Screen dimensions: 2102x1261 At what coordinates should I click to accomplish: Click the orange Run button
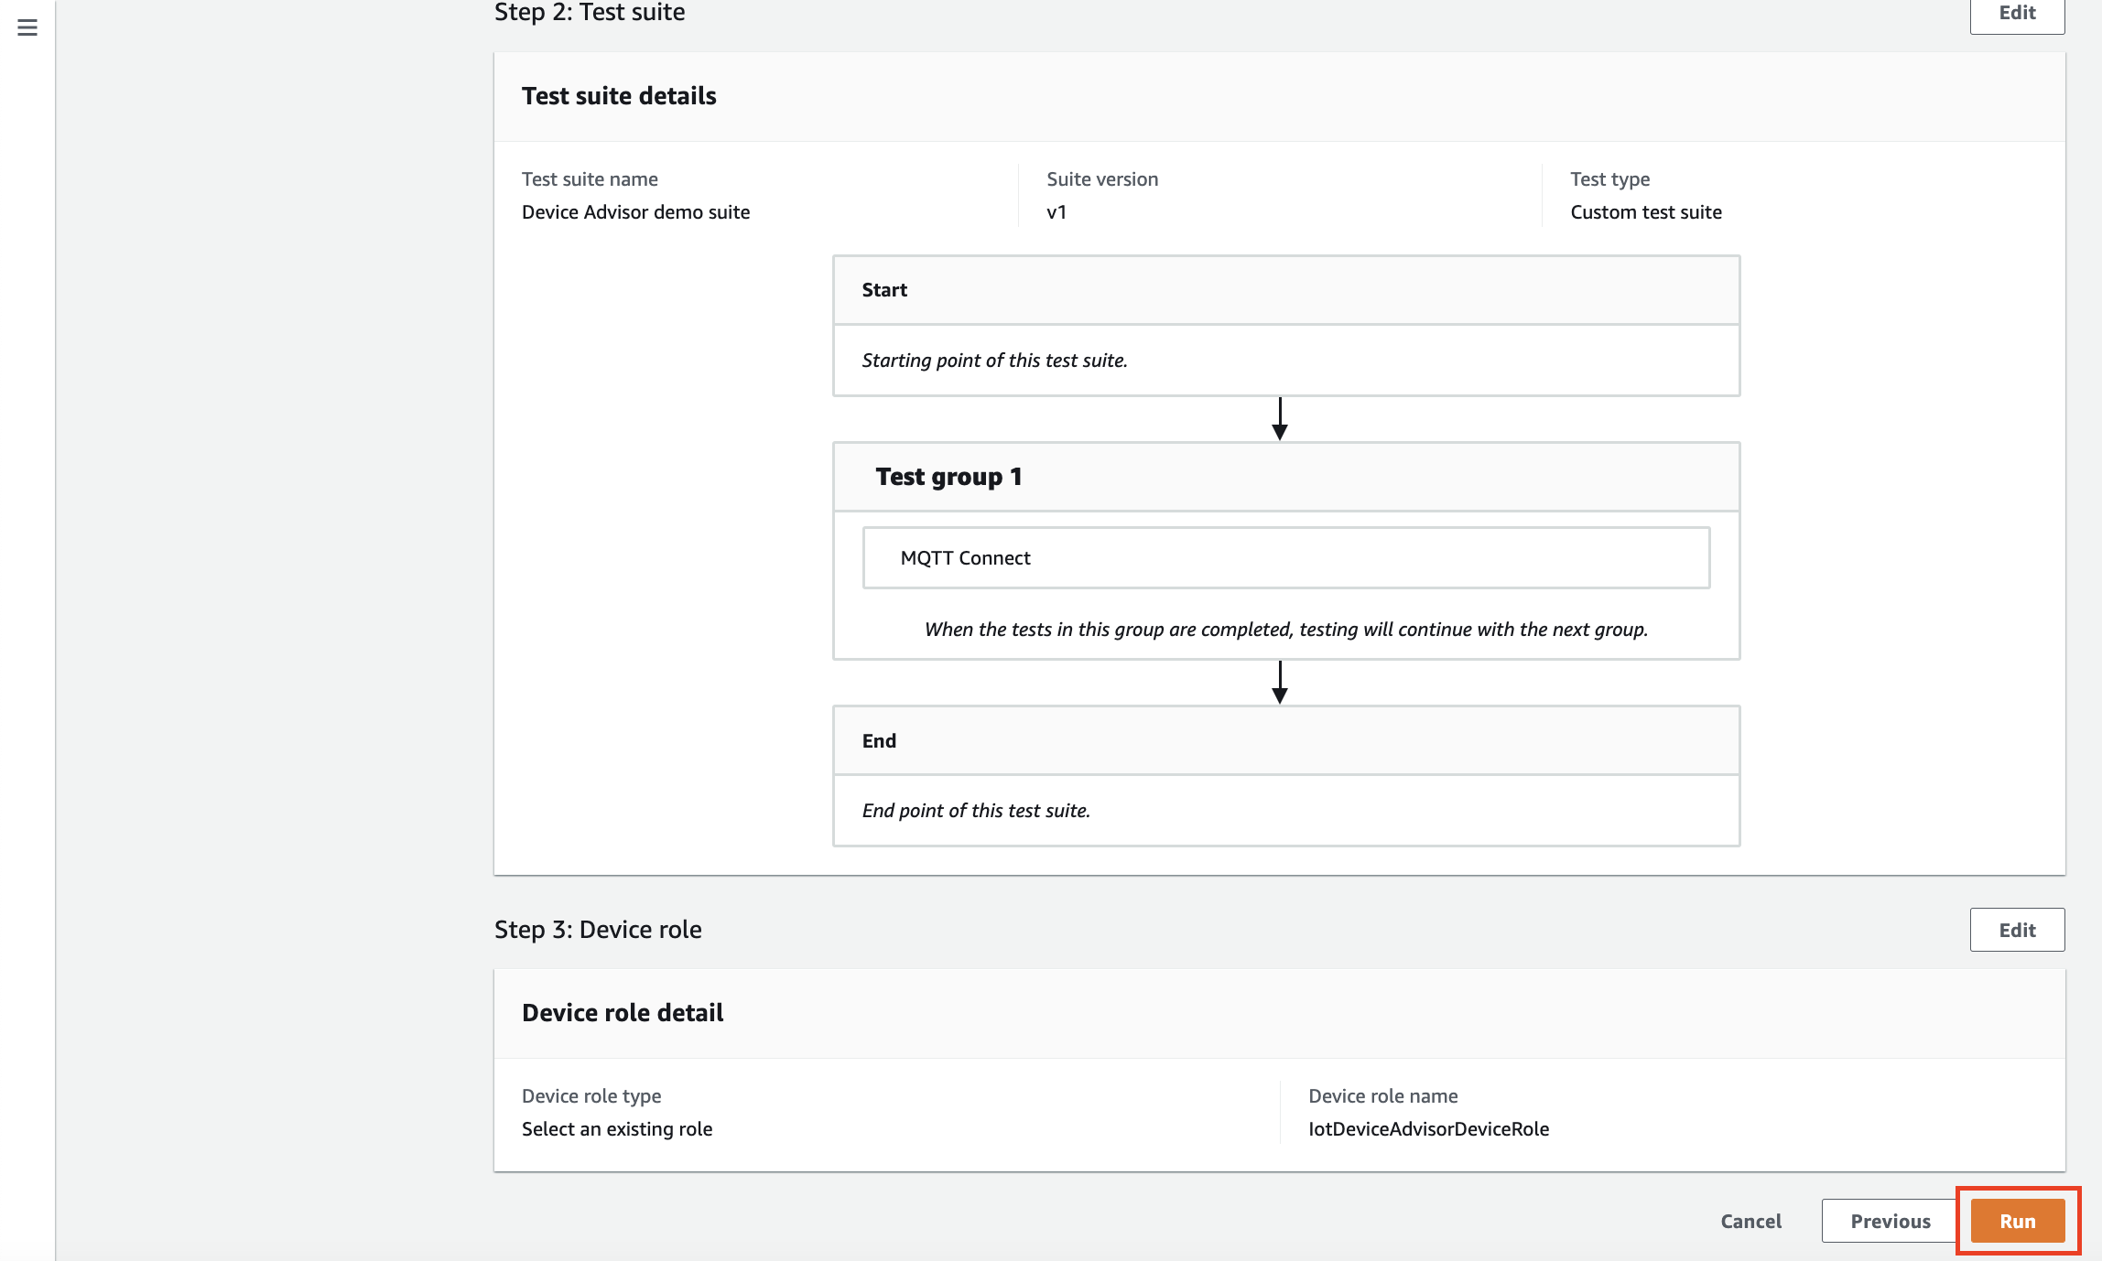[x=2017, y=1221]
